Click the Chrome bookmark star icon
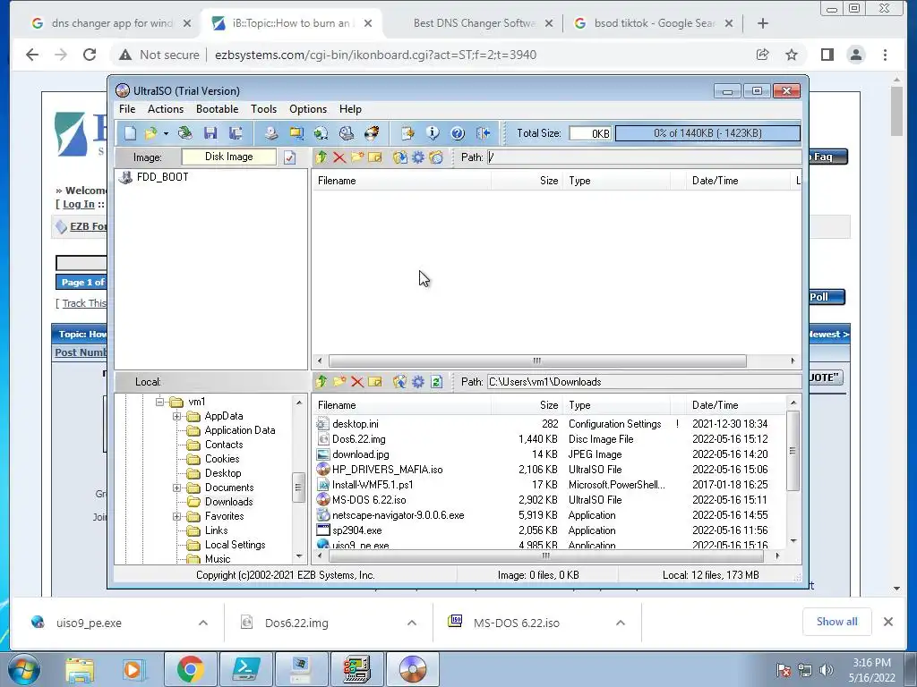Image resolution: width=917 pixels, height=687 pixels. point(792,55)
